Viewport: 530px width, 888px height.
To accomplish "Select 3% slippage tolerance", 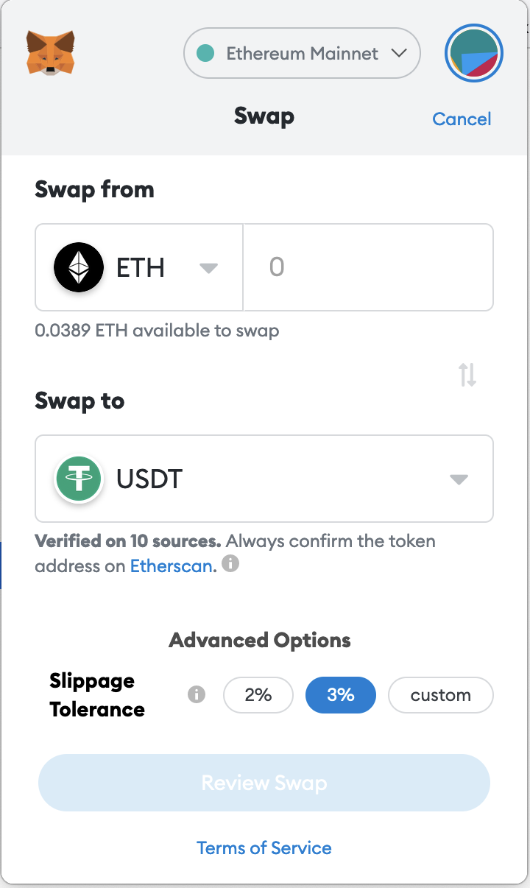I will tap(341, 695).
